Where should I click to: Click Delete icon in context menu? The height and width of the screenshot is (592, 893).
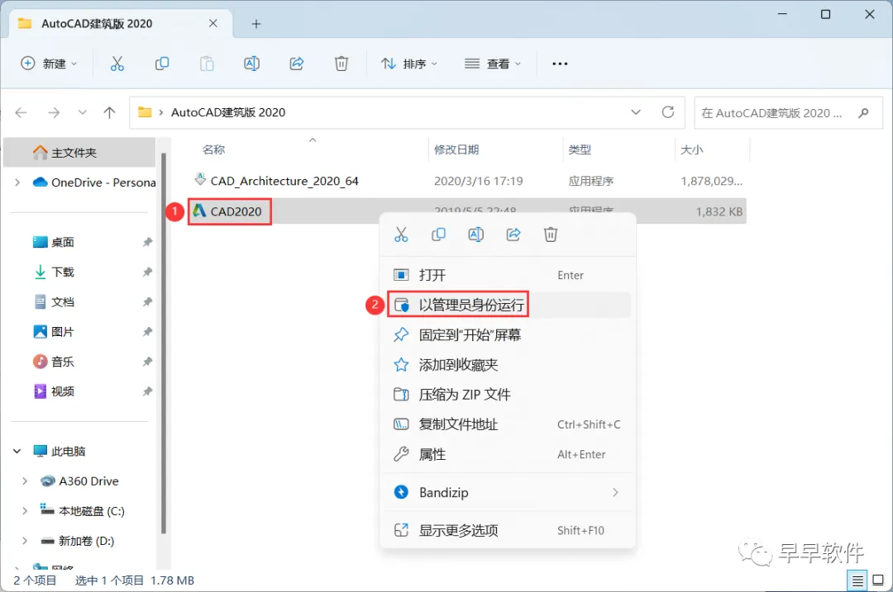click(x=551, y=234)
